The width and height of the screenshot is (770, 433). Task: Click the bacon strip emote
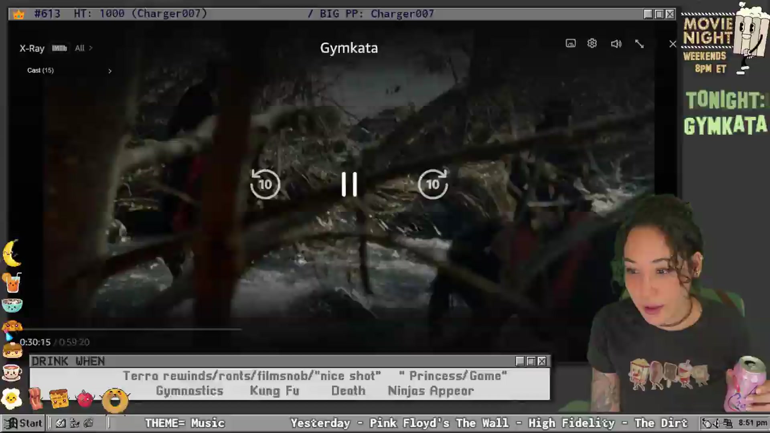[36, 399]
